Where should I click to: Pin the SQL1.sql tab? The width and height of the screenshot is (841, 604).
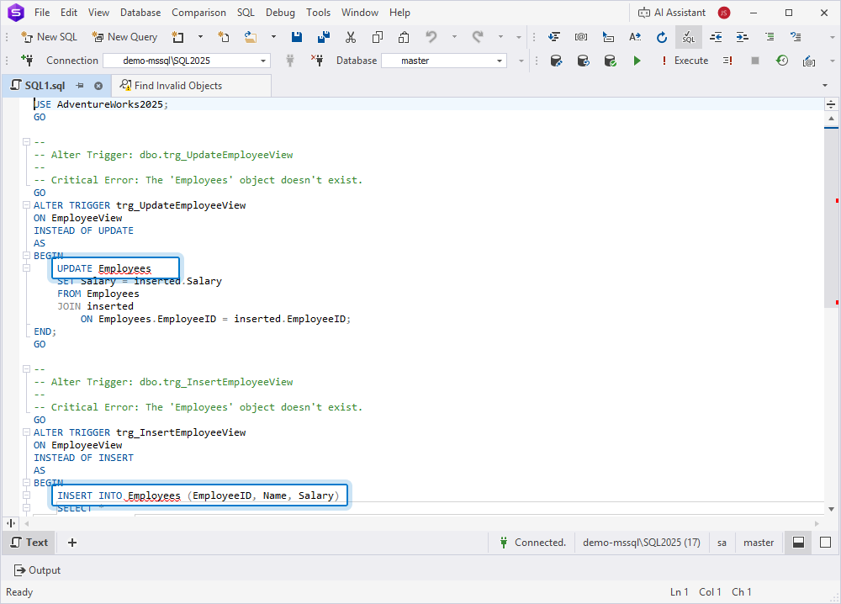[x=80, y=85]
